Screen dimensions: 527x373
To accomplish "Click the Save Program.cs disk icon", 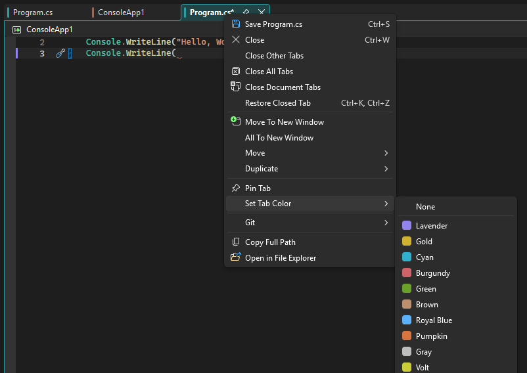I will coord(236,24).
